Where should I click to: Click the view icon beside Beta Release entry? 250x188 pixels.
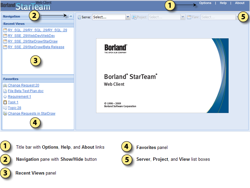(x=5, y=47)
